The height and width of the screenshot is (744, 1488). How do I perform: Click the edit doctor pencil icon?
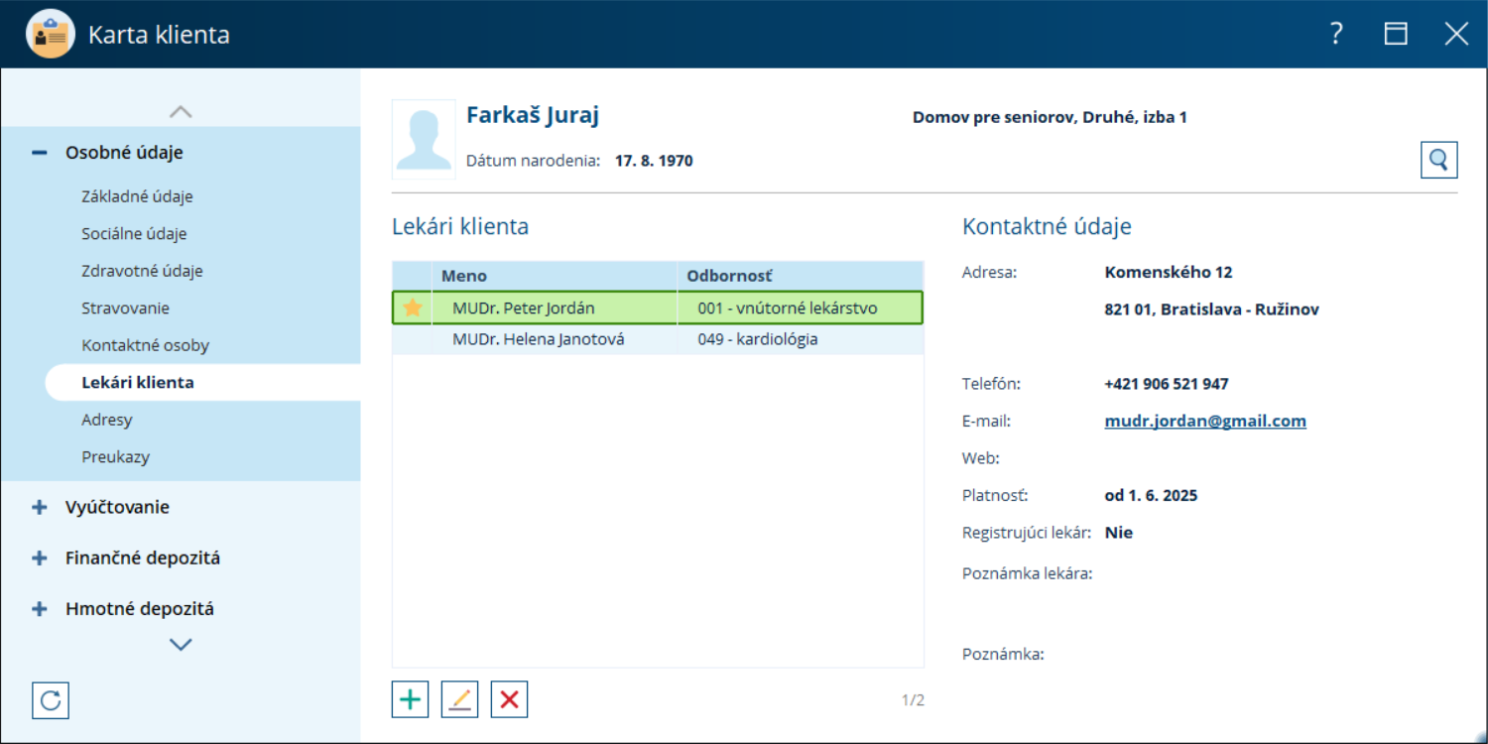(459, 699)
